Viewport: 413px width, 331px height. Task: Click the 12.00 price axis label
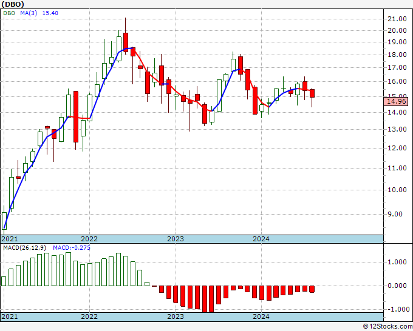397,148
